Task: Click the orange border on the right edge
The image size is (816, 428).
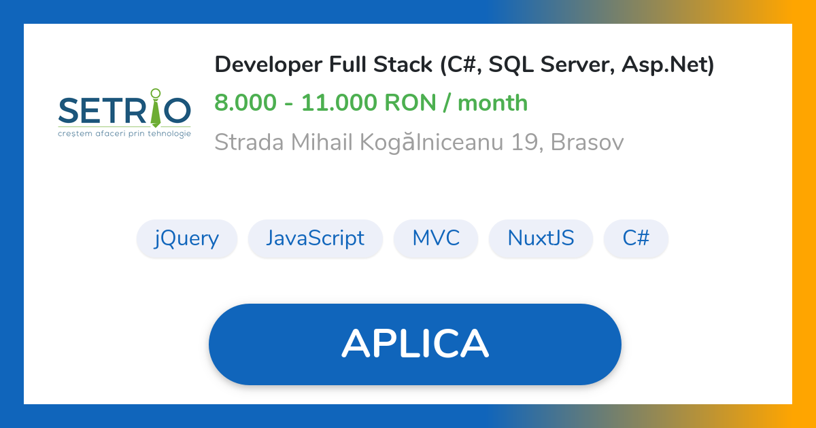Action: [804, 214]
